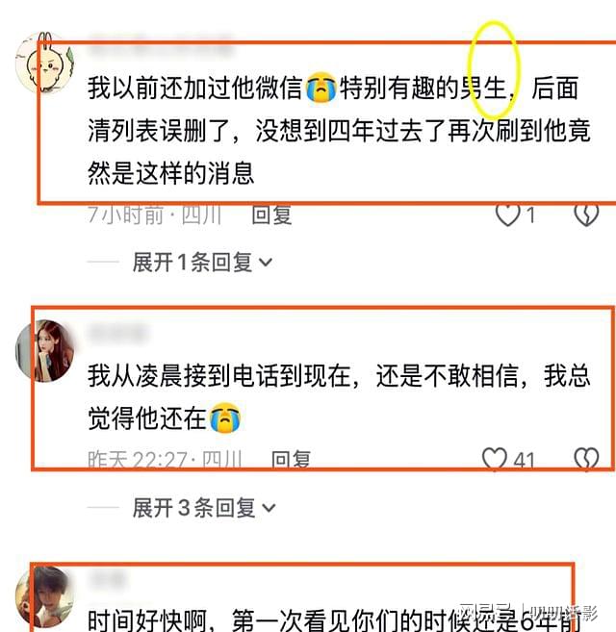Screen dimensions: 616x632
Task: Open blurred username of first commenter
Action: coord(162,46)
